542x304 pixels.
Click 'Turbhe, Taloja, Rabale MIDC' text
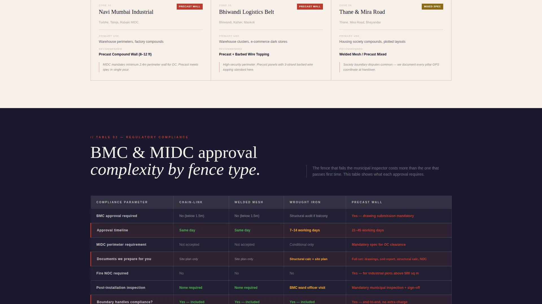point(119,22)
